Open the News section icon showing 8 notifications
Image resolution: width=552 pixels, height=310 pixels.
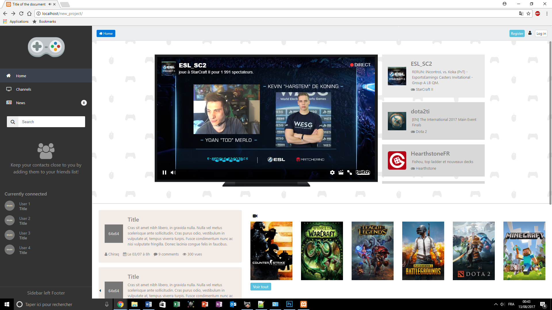8,103
